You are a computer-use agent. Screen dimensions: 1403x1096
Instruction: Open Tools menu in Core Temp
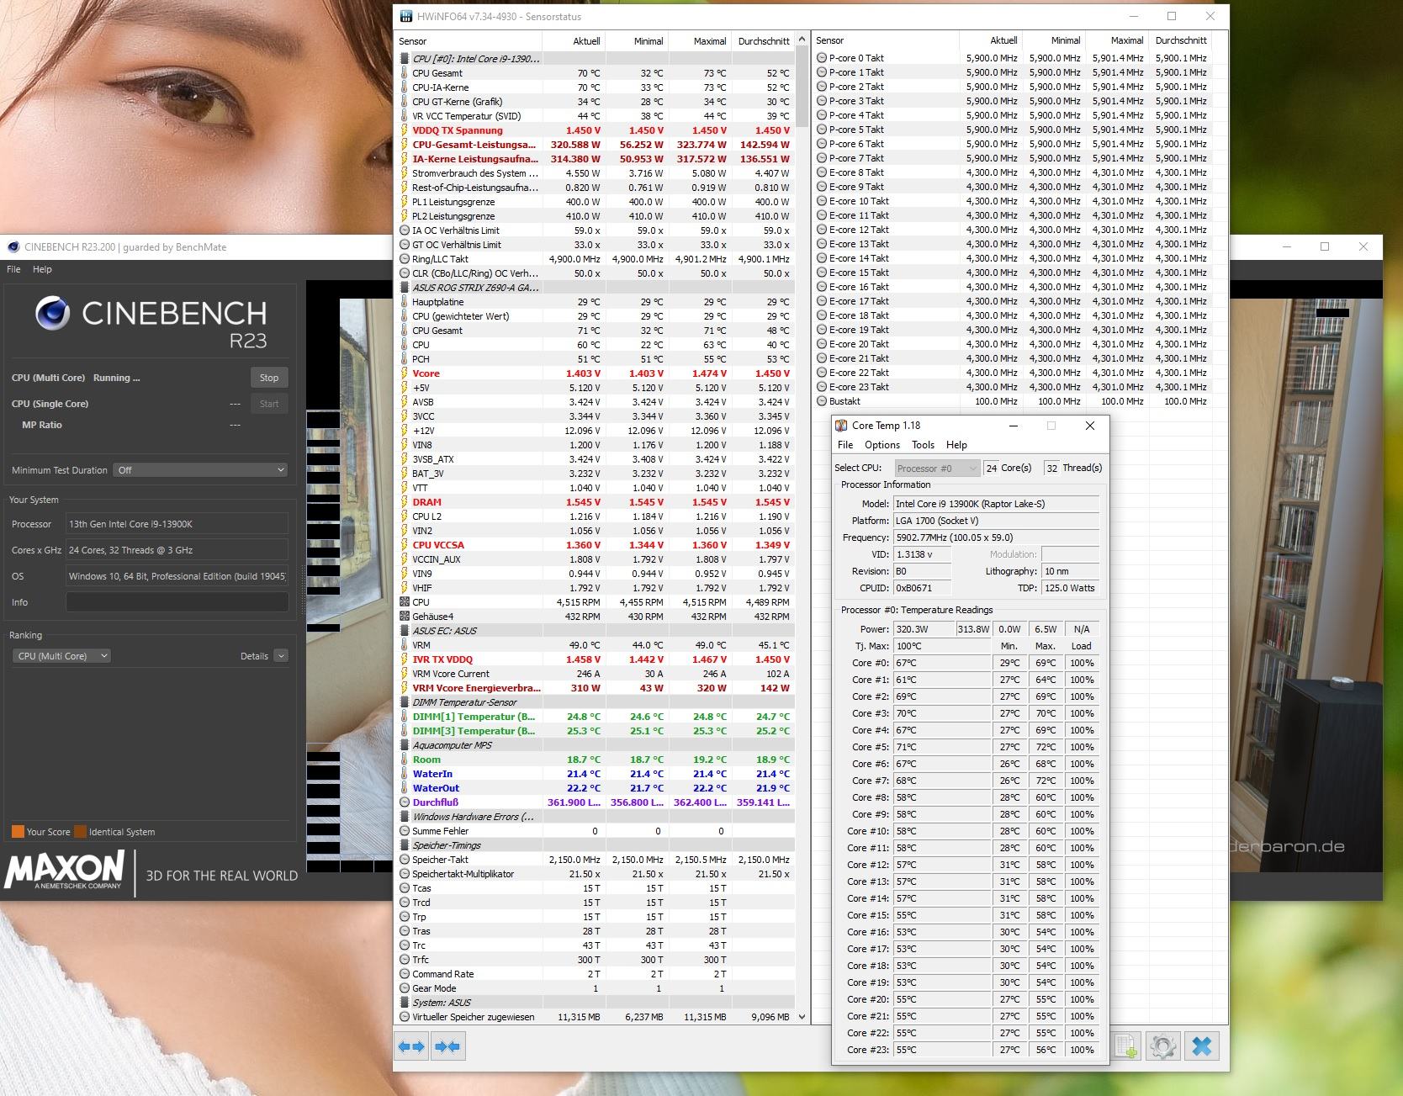coord(923,445)
